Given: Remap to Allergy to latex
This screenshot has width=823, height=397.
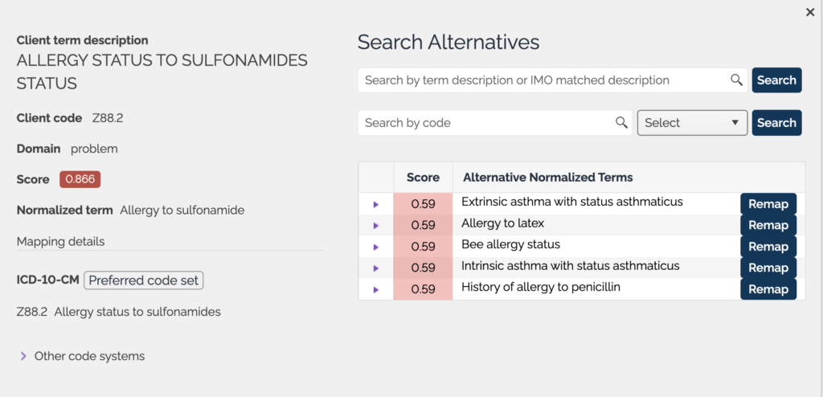Looking at the screenshot, I should (768, 225).
